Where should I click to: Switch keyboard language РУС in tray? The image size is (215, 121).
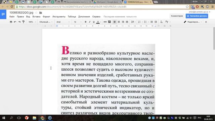(x=200, y=118)
